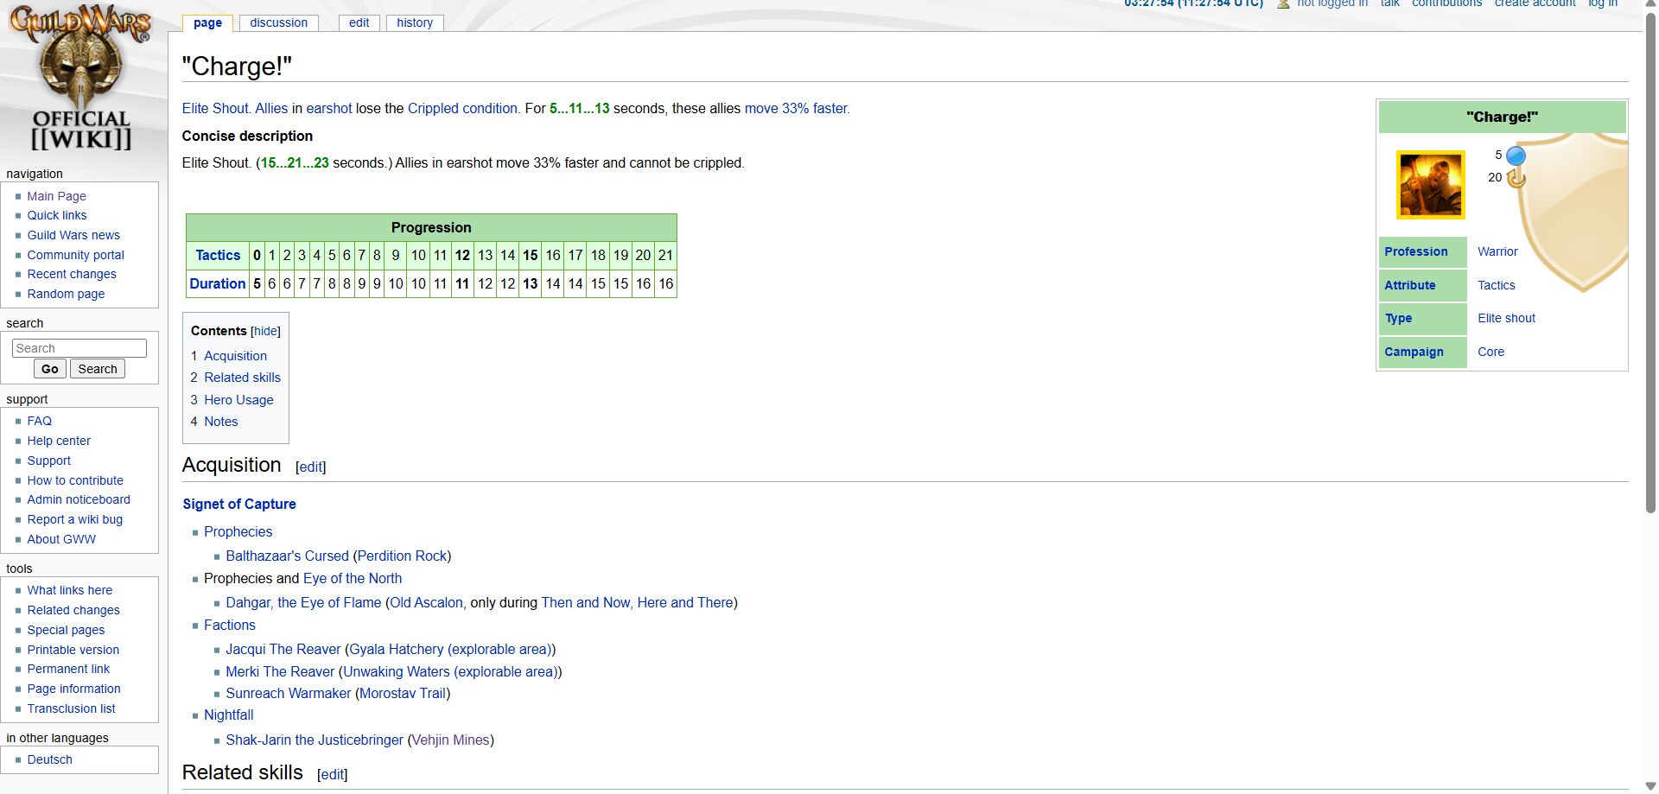Open the Warrior profession link in infobox
The height and width of the screenshot is (794, 1659).
1497,251
